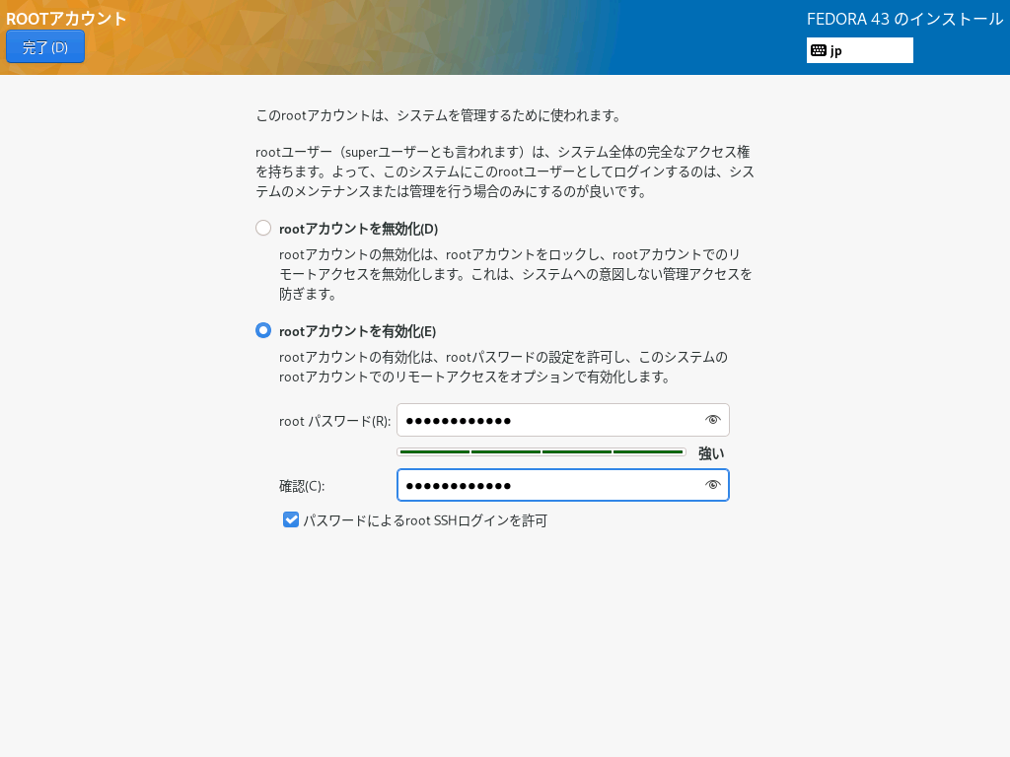Click the FEDORA 43 のインストール heading
This screenshot has height=757, width=1010.
click(x=904, y=19)
